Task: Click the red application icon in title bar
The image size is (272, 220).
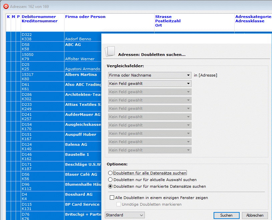Action: pos(5,6)
